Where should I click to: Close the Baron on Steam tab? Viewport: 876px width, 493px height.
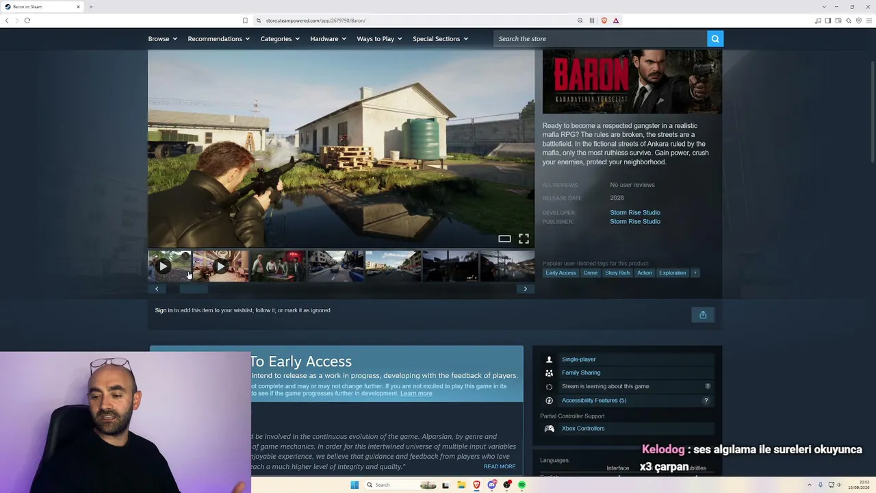78,7
